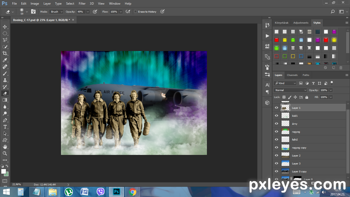Hide the ragyog copy layer
350x197 pixels.
pos(277,147)
